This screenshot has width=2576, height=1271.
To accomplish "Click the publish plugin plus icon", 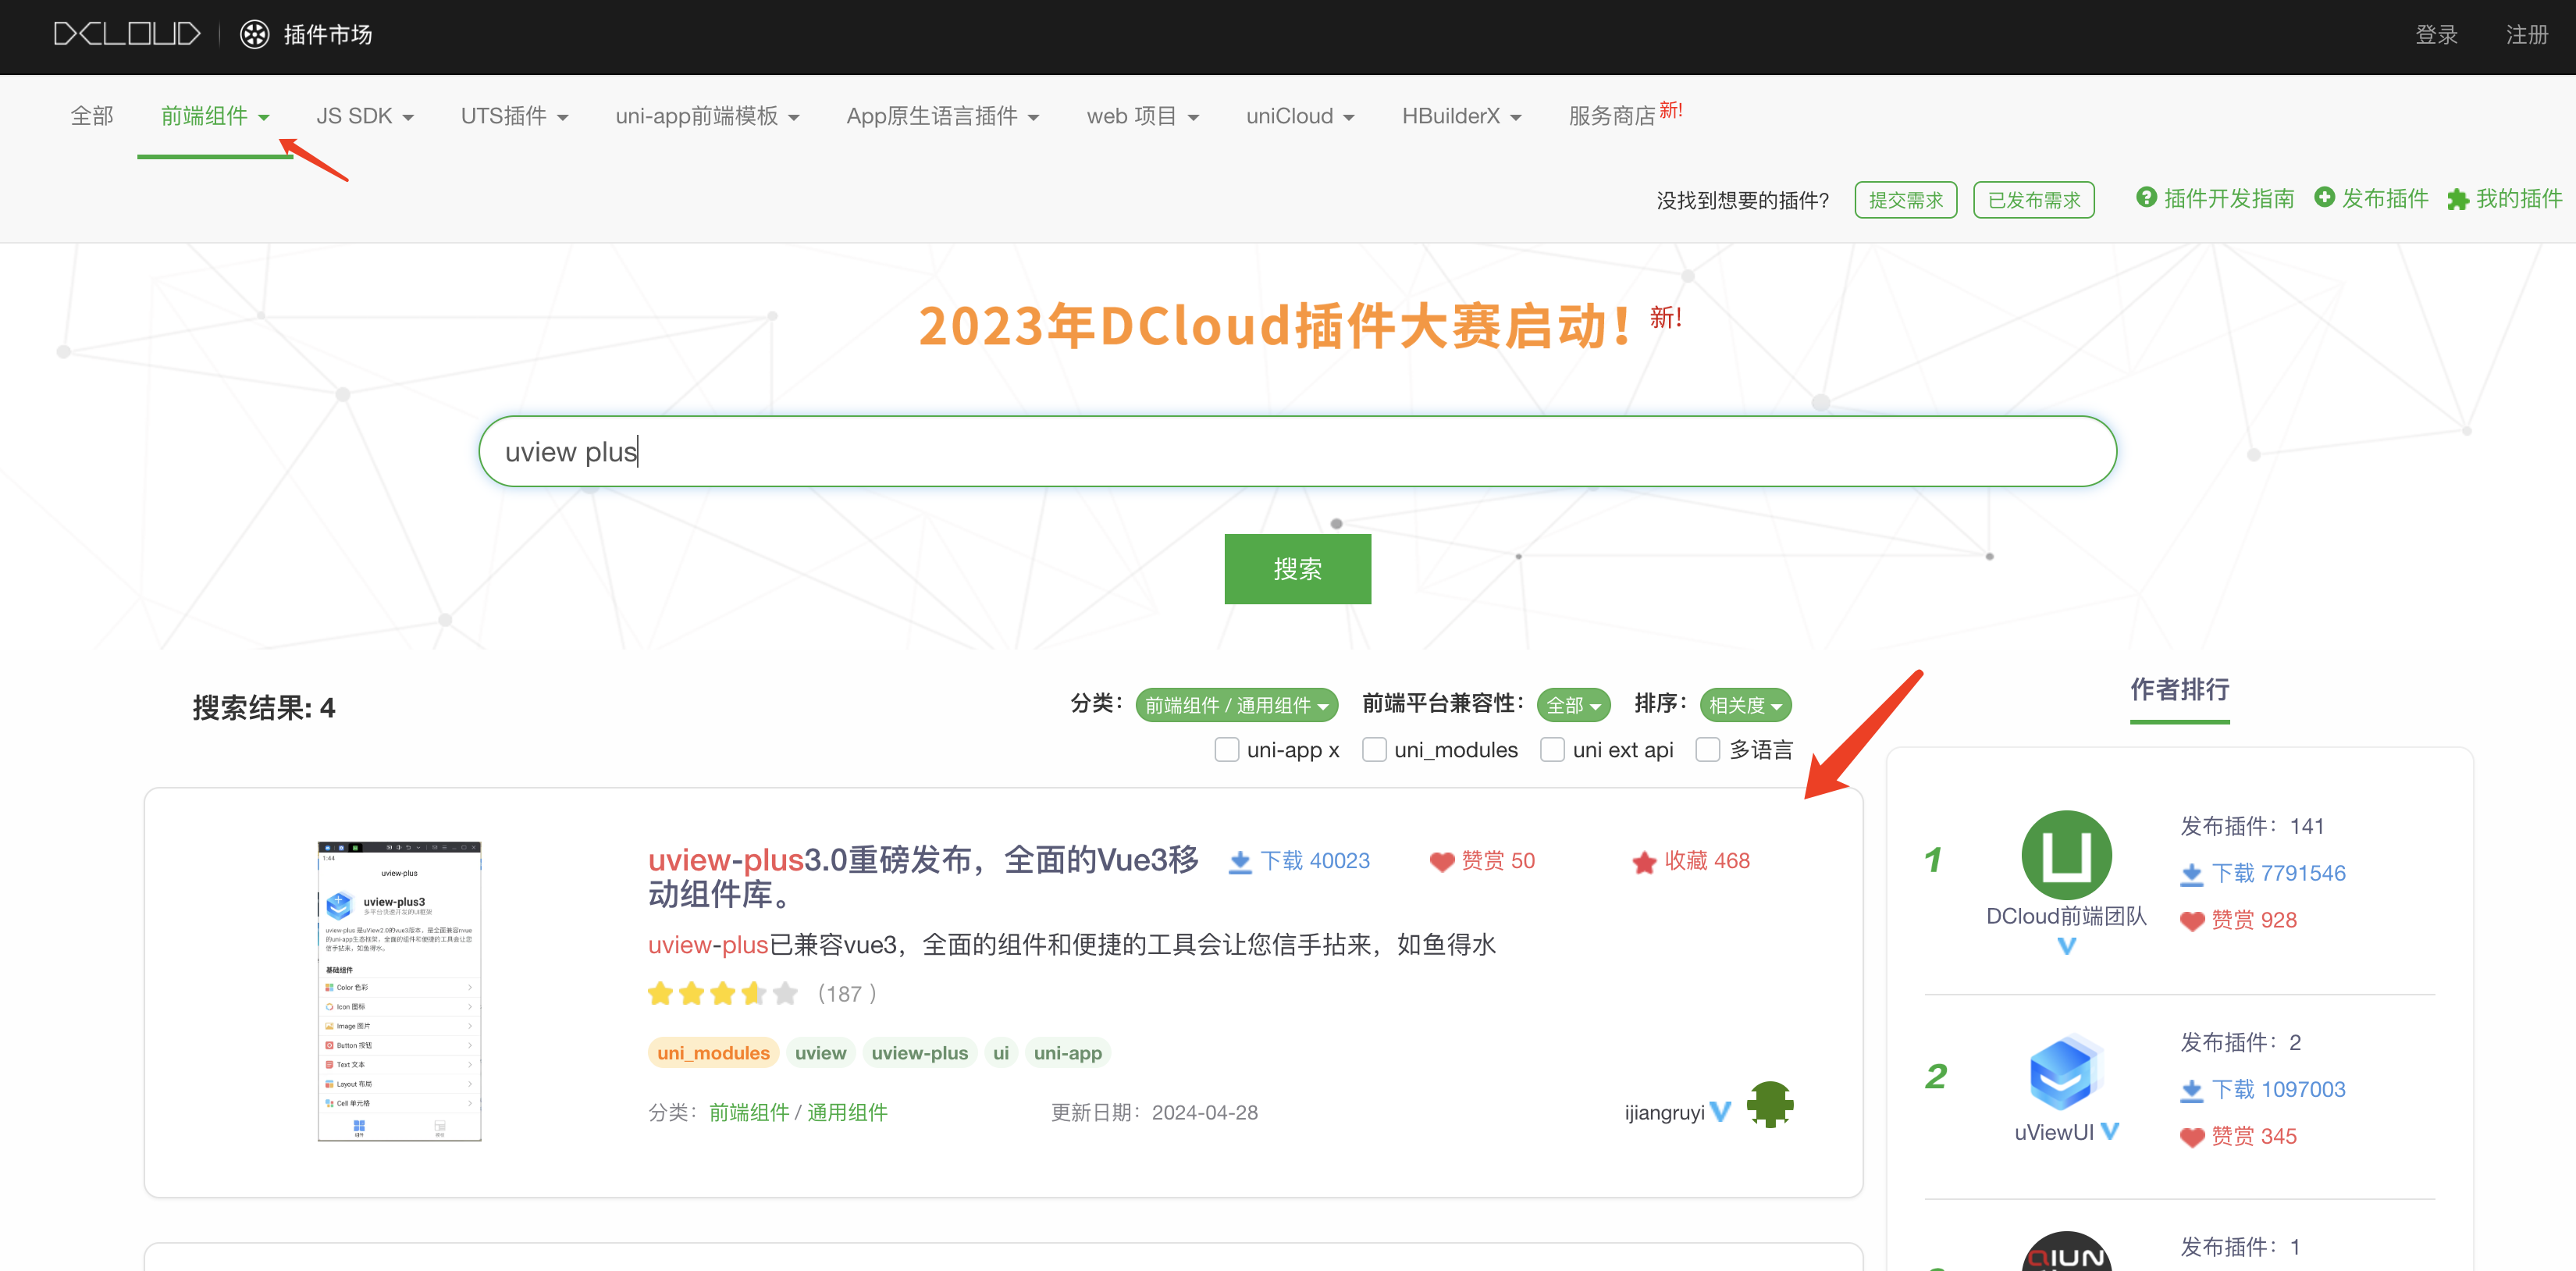I will coord(2325,198).
